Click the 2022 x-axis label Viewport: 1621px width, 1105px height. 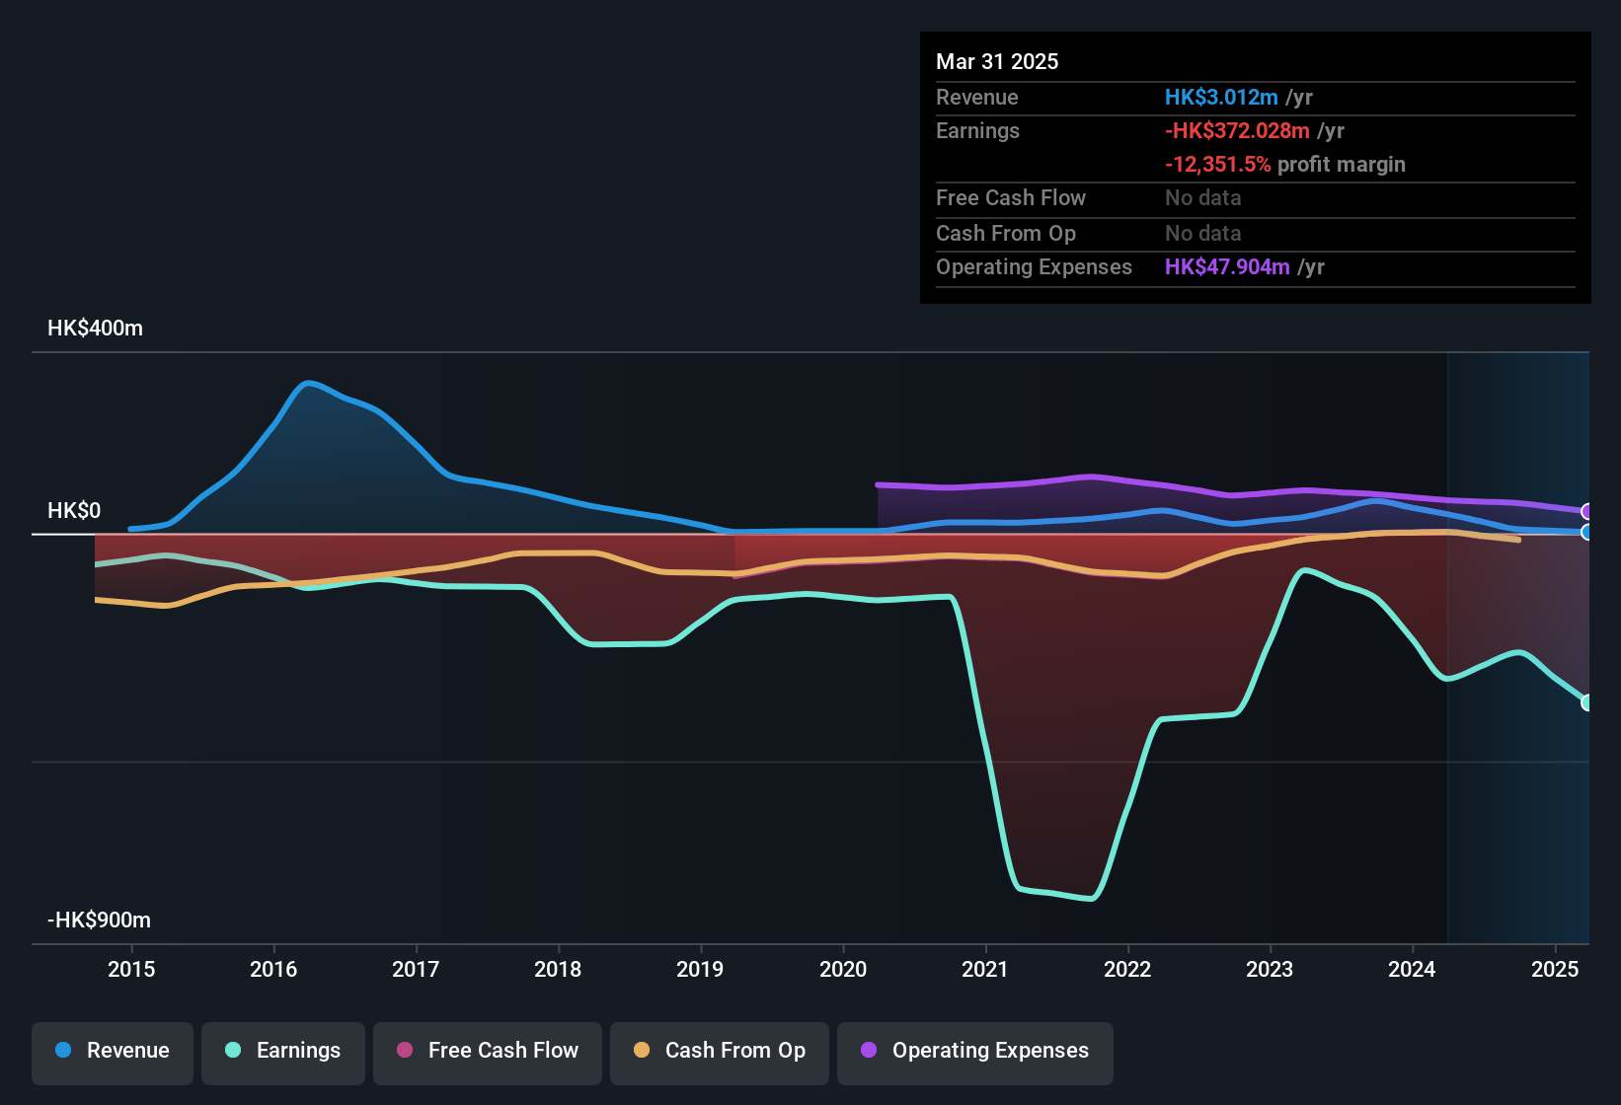tap(1127, 969)
